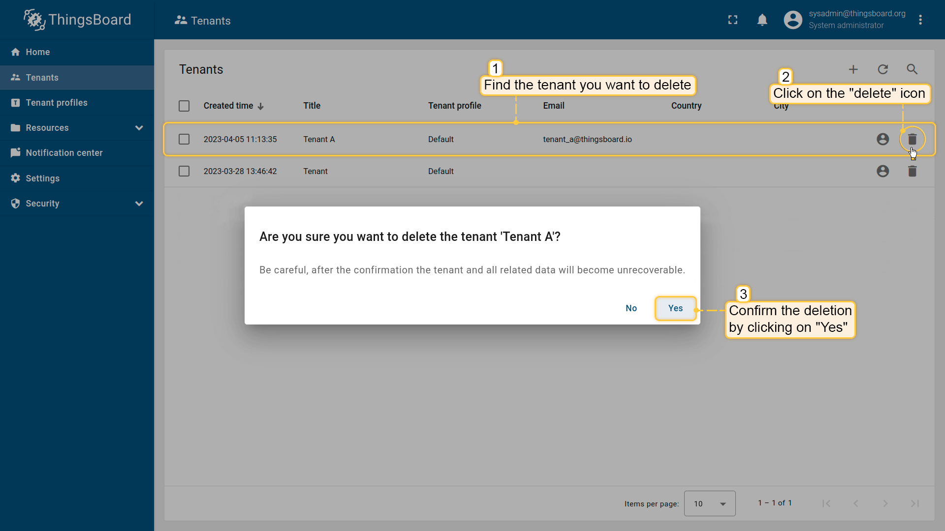Select the Tenant A row checkbox
Image resolution: width=945 pixels, height=531 pixels.
[184, 139]
